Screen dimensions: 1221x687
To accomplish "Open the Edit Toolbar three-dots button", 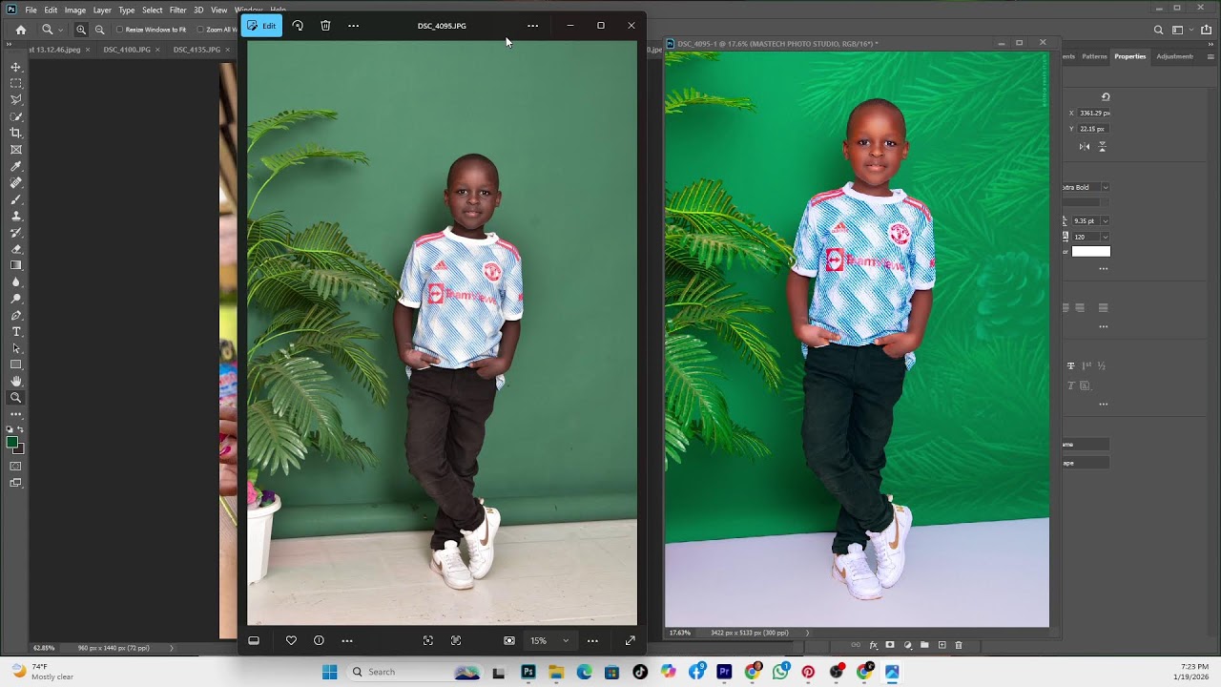I will coord(16,414).
